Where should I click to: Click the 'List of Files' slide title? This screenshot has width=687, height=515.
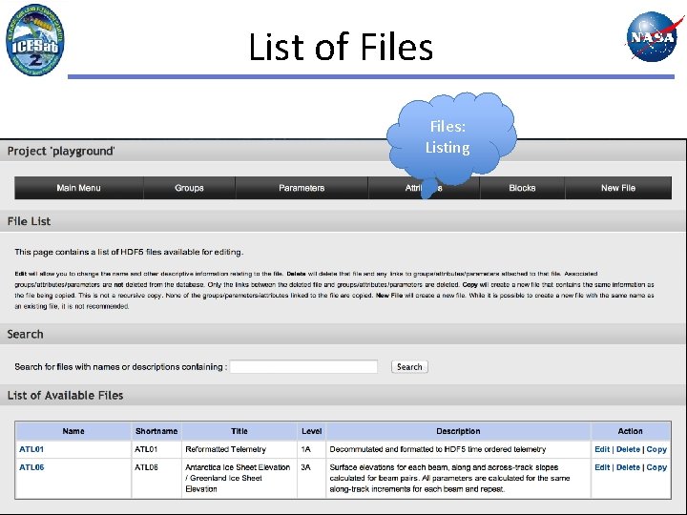(341, 47)
